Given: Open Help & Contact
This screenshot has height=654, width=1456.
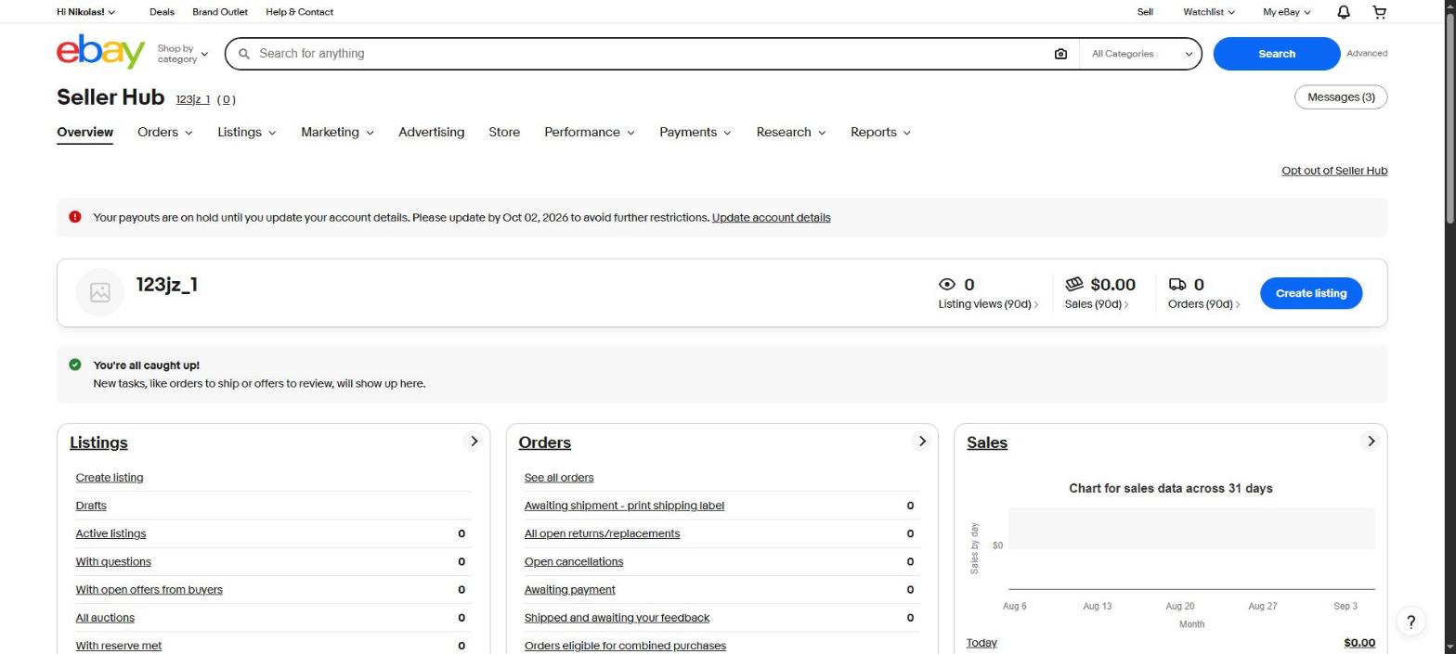Looking at the screenshot, I should (x=299, y=12).
